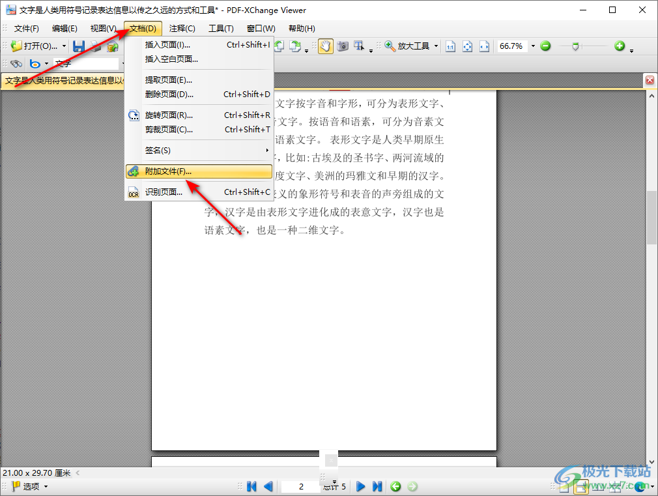Choose 剪裁页面(C)... from the menu
658x496 pixels.
click(x=199, y=129)
